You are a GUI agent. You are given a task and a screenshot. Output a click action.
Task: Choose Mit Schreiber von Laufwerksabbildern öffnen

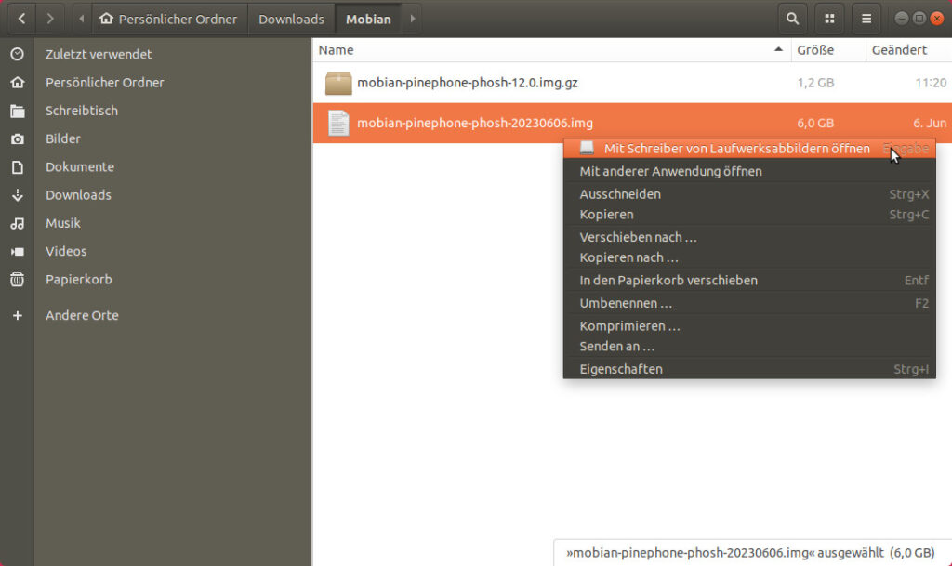(749, 149)
